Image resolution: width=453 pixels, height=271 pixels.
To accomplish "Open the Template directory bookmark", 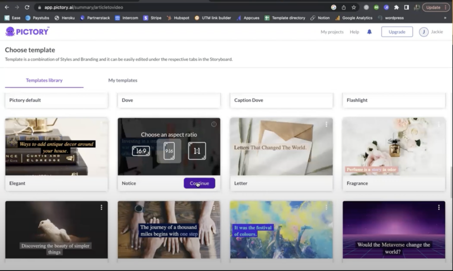I will pyautogui.click(x=285, y=18).
